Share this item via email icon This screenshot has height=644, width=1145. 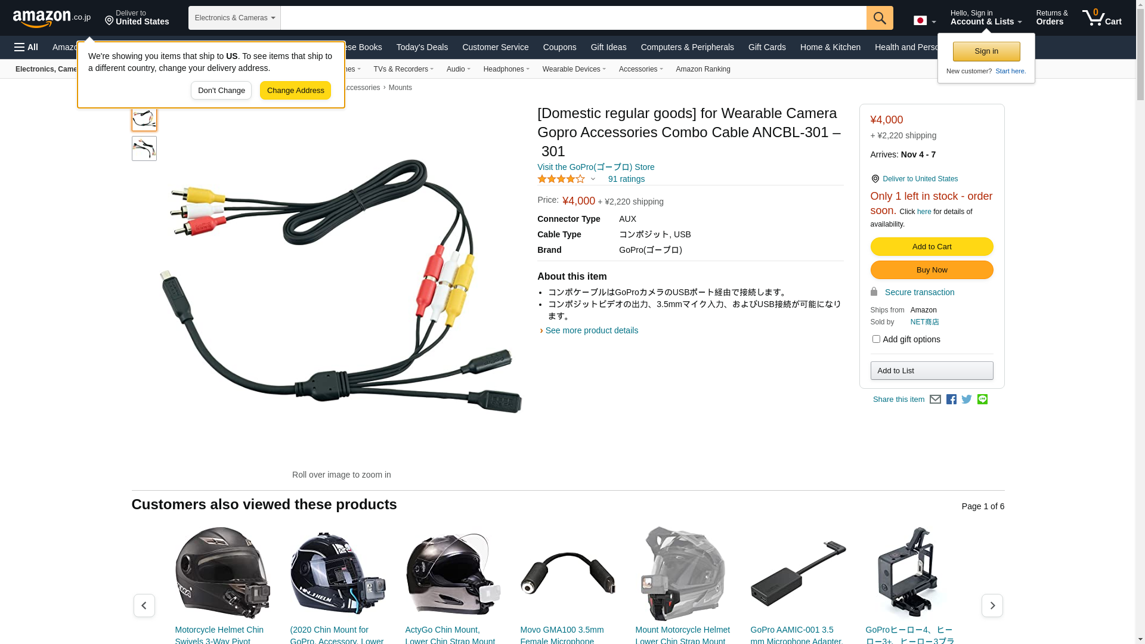click(935, 400)
